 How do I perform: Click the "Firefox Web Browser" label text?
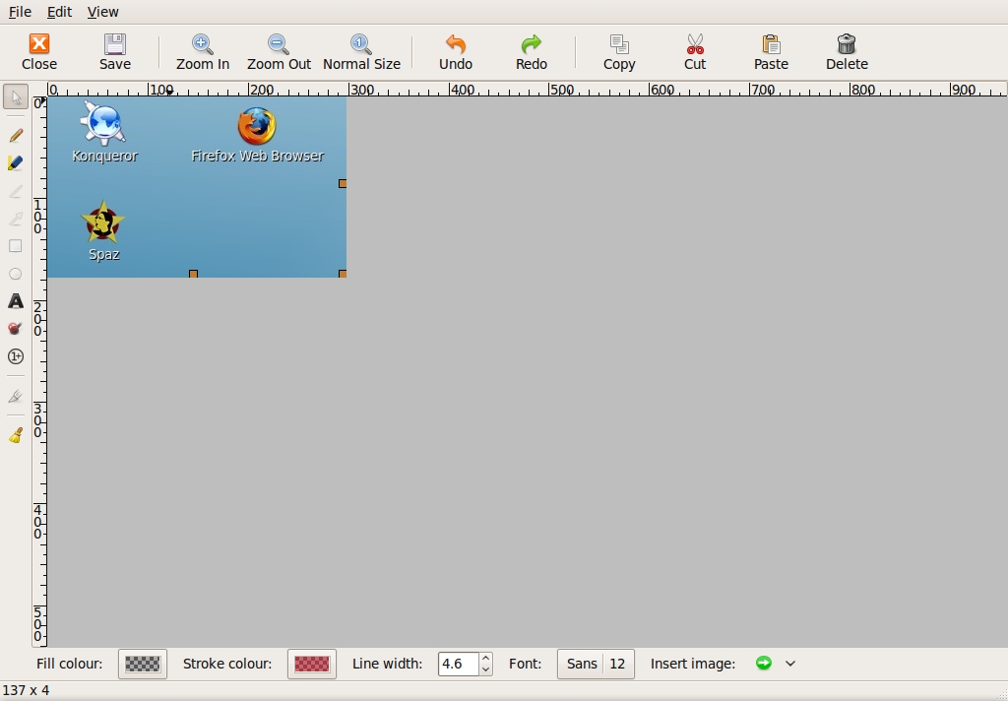[257, 156]
